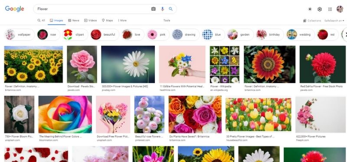Filter by birthday chip
This screenshot has height=162, width=347.
(270, 35)
